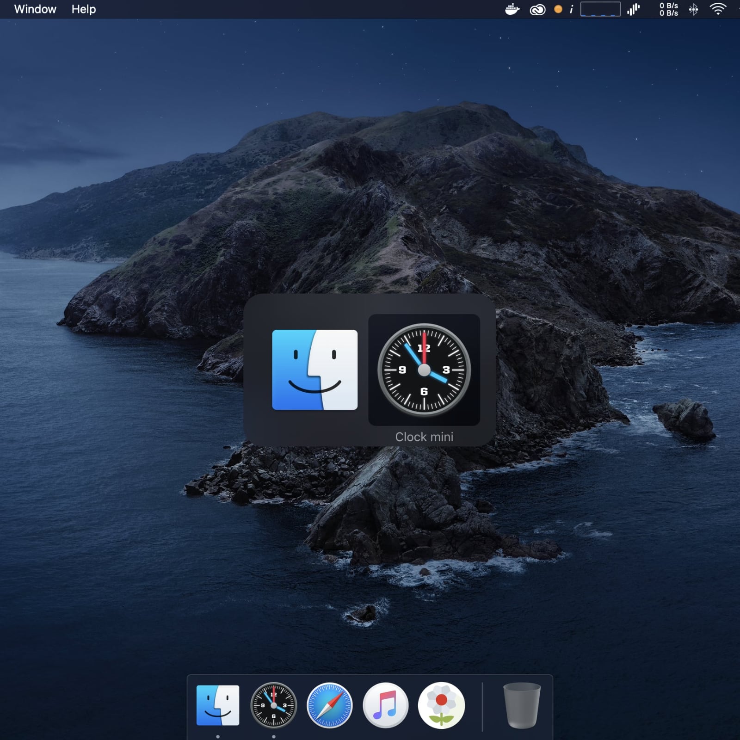Click the audio bars menu bar icon
Image resolution: width=740 pixels, height=740 pixels.
click(633, 9)
